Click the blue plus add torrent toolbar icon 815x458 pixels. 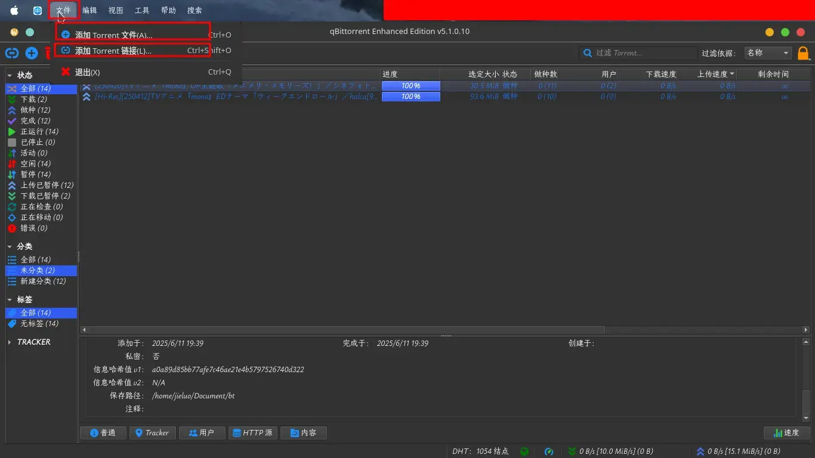point(32,53)
